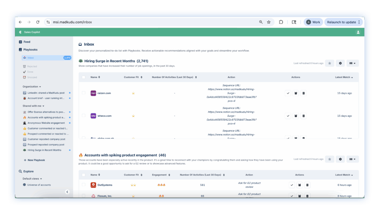Viewport: 381px width, 213px height.
Task: Snooze the wtwco.com recommendation with alarm icon
Action: (295, 116)
